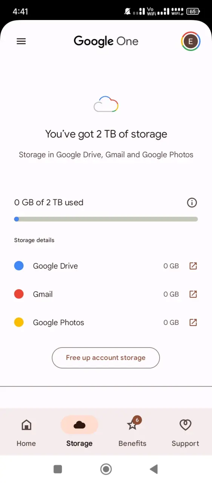
Task: Open Google Photos external link icon
Action: tap(193, 323)
